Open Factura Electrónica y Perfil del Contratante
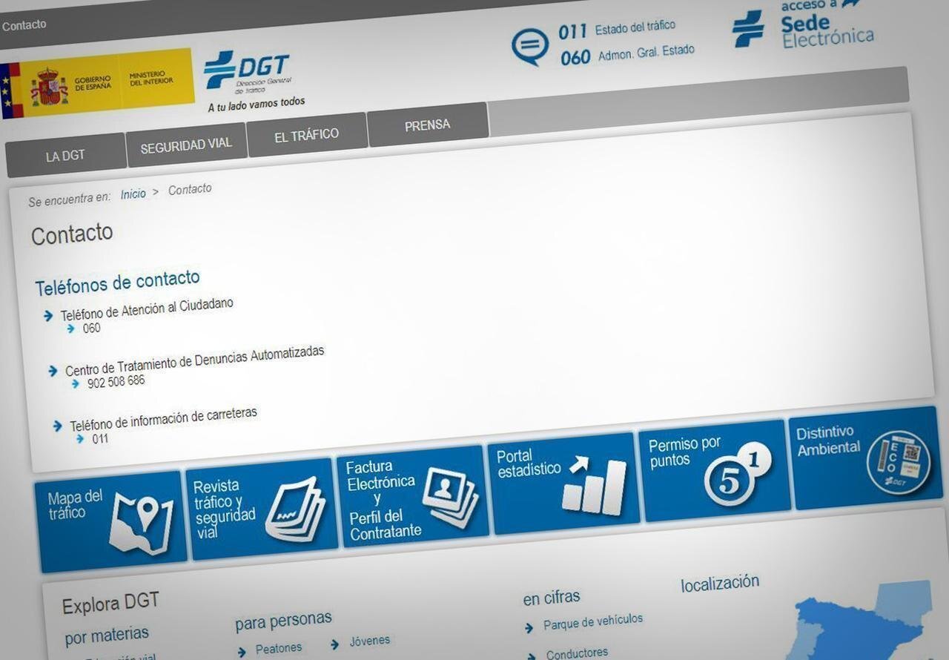The image size is (949, 660). (x=412, y=497)
